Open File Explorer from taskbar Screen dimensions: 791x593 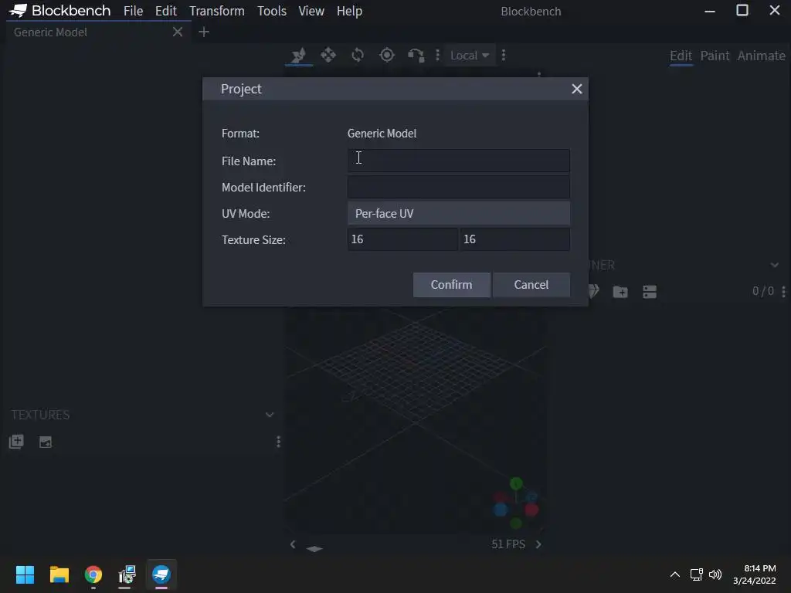tap(59, 574)
